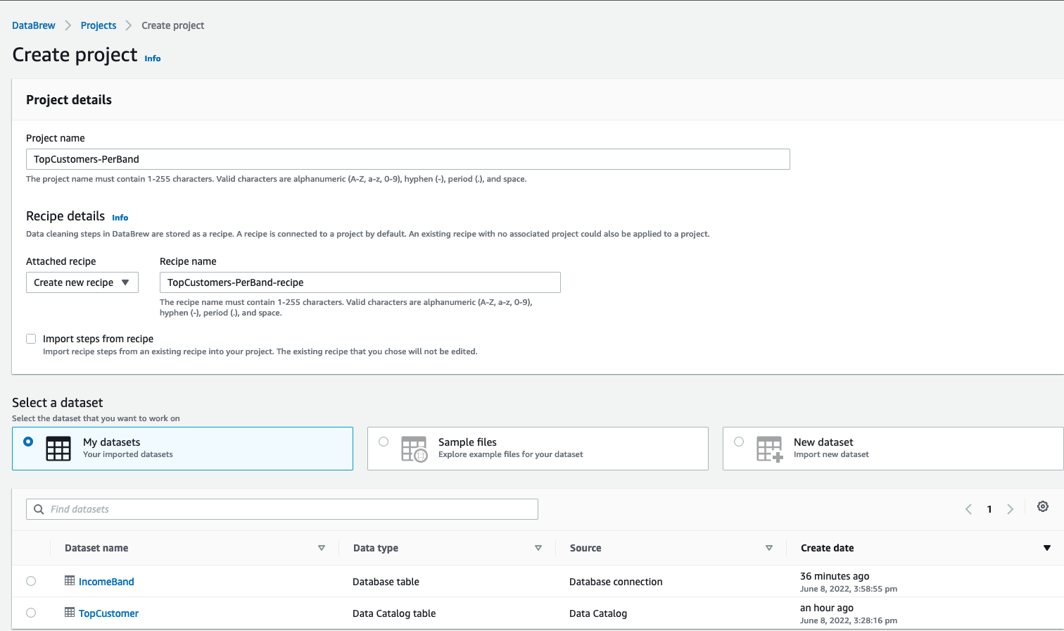Go to Projects breadcrumb link
1064x631 pixels.
[x=99, y=25]
